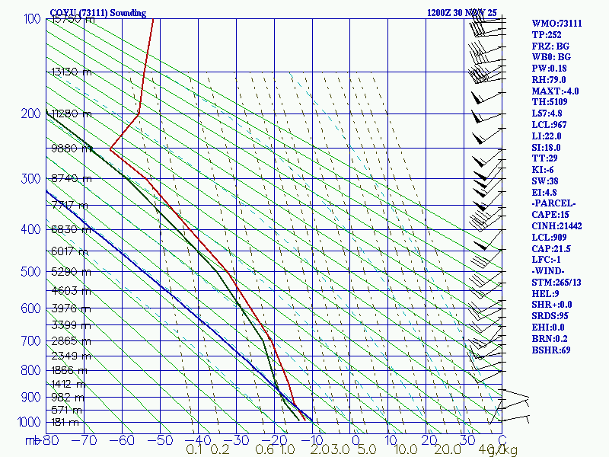The height and width of the screenshot is (457, 609).
Task: Click the 'COYU (73111) Sounding' title
Action: tap(98, 13)
